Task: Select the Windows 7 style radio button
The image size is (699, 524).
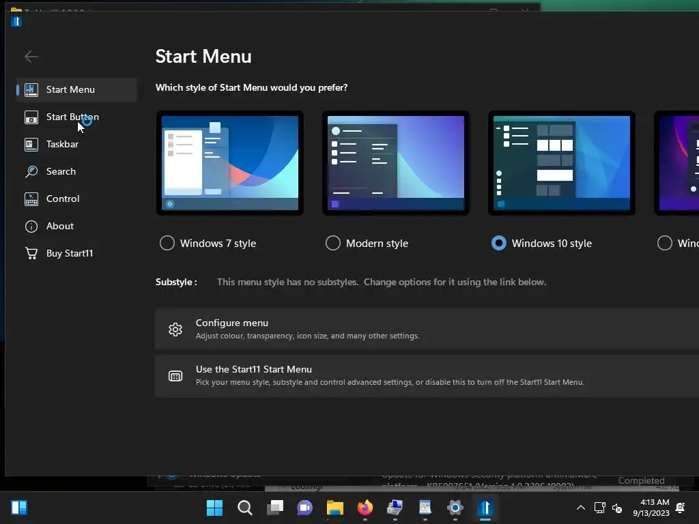Action: pos(167,244)
